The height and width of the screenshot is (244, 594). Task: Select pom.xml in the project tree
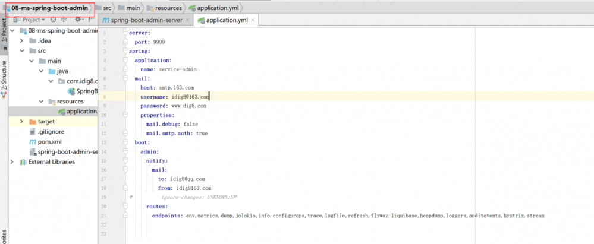[x=50, y=142]
